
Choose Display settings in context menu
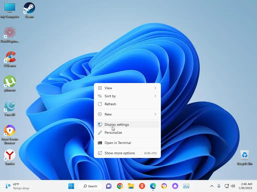pyautogui.click(x=127, y=124)
